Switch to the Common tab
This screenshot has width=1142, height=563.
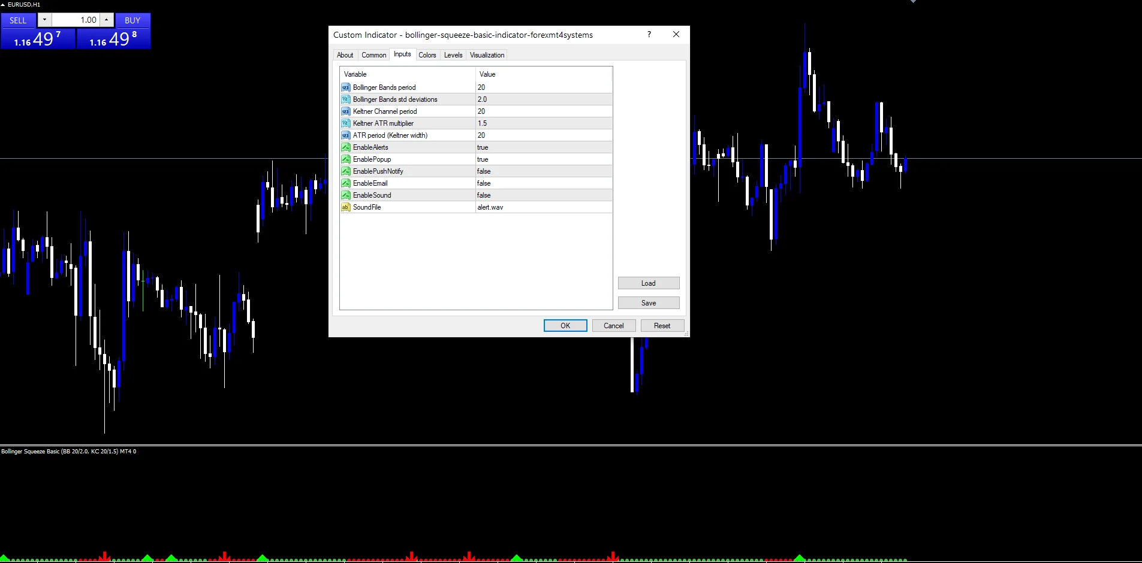point(373,55)
